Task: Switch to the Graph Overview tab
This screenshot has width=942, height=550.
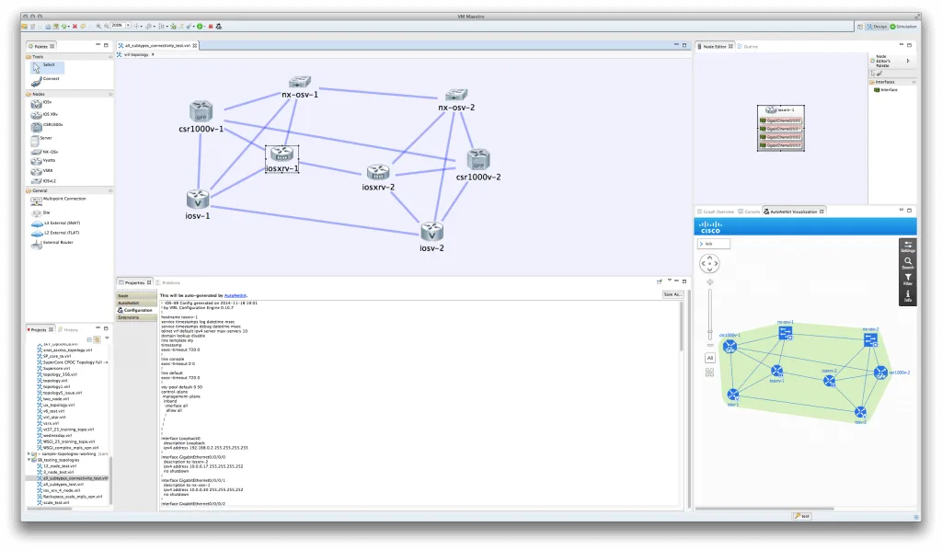Action: point(716,212)
